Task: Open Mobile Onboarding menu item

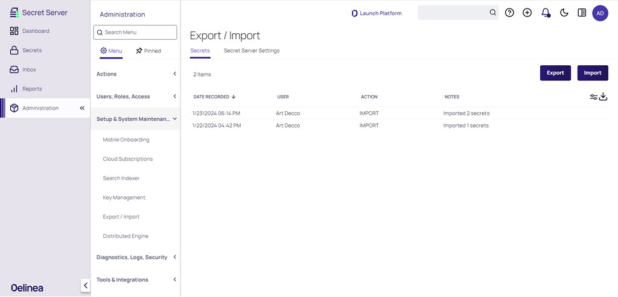Action: [x=126, y=139]
